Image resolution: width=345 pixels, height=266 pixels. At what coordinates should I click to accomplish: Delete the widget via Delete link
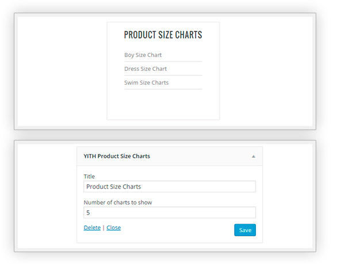tap(92, 227)
